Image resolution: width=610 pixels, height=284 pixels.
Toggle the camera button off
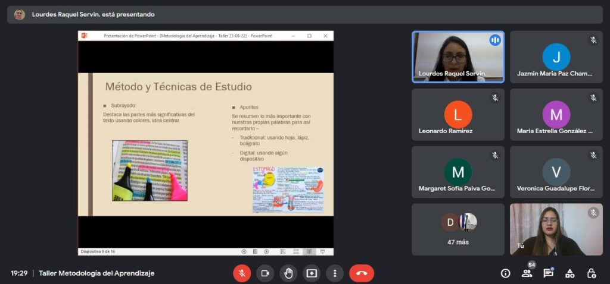[265, 273]
